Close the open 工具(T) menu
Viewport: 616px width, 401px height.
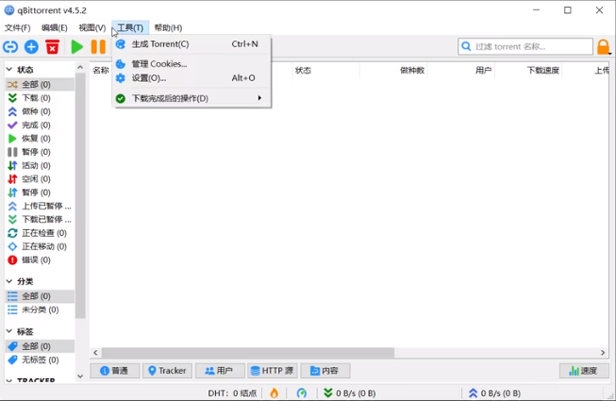click(130, 28)
